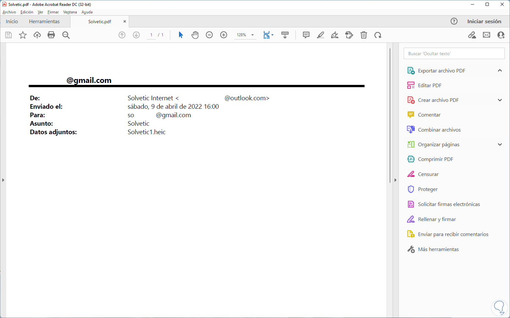Open the Organizar páginas tool
Screen dimensions: 510x318
pyautogui.click(x=439, y=145)
